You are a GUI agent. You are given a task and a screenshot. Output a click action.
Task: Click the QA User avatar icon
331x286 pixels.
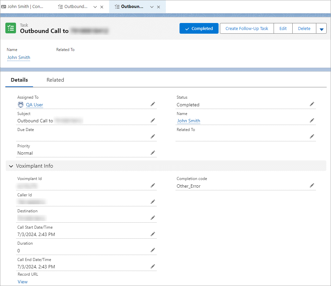coord(21,105)
